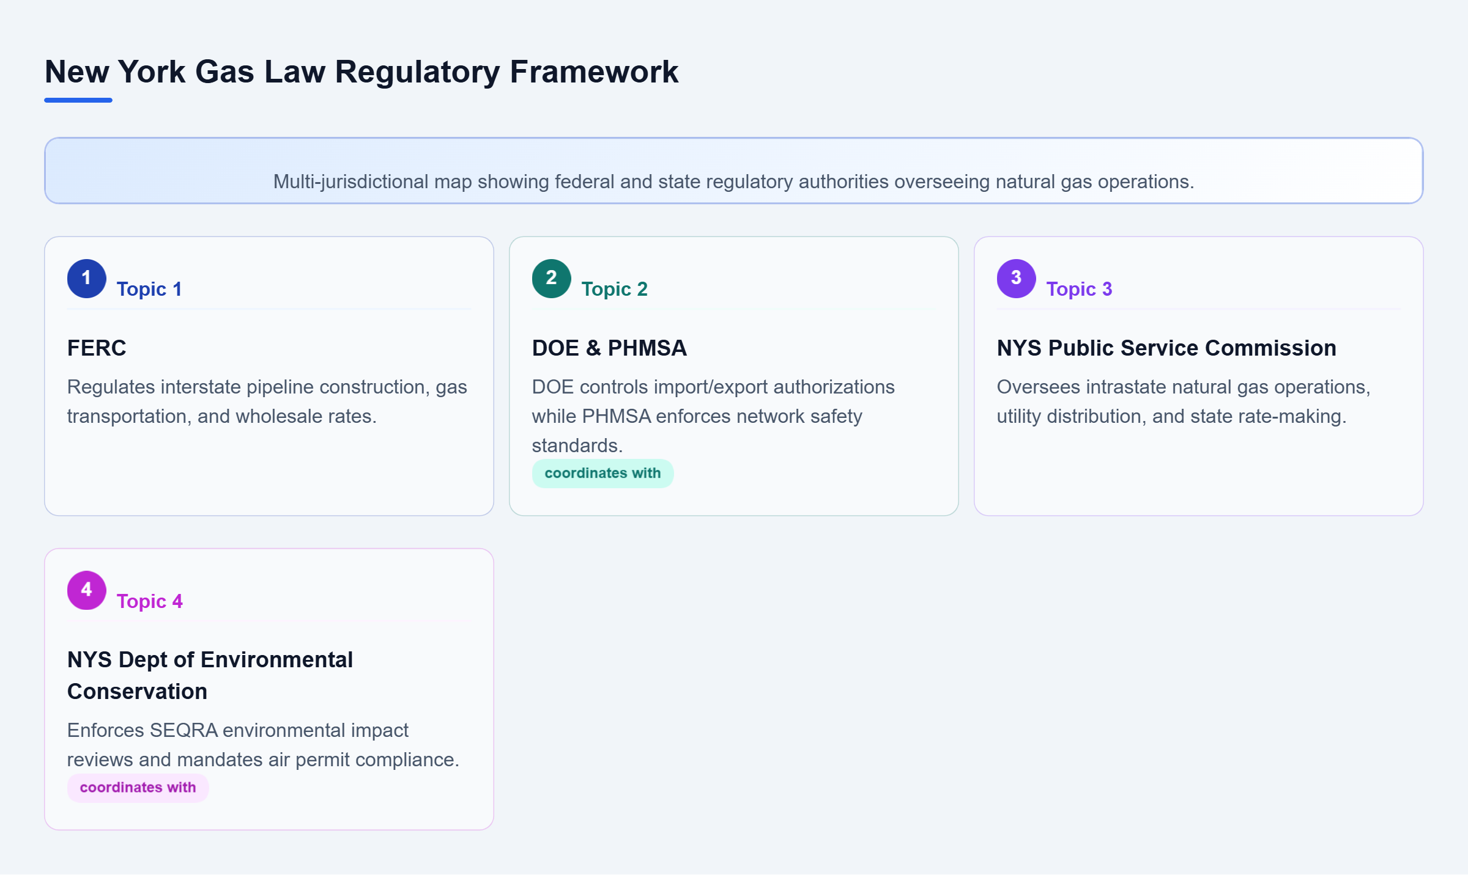The image size is (1468, 875).
Task: Select the Topic 4 label
Action: click(x=149, y=601)
